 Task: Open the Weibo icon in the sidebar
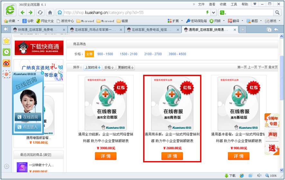tap(6, 63)
